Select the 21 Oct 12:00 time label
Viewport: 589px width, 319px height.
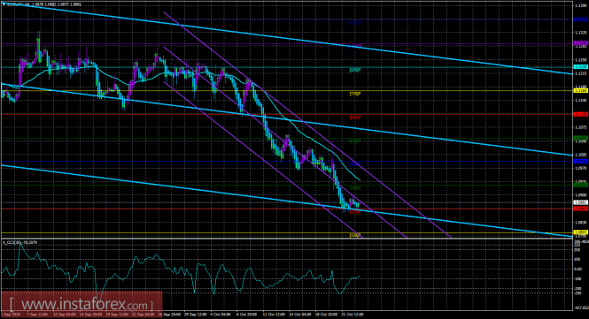click(353, 314)
